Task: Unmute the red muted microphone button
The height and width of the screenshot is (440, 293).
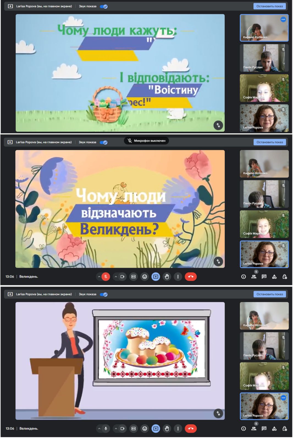Action: (106, 277)
